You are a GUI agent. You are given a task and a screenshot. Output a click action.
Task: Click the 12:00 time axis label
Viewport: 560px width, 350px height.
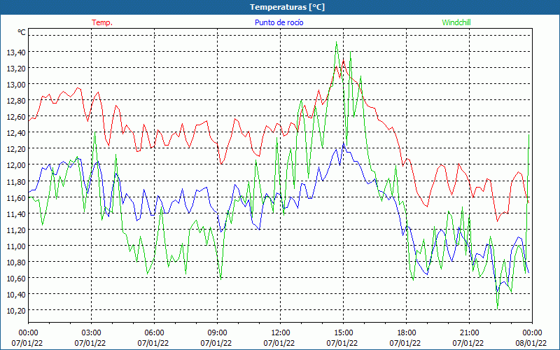[x=281, y=333]
